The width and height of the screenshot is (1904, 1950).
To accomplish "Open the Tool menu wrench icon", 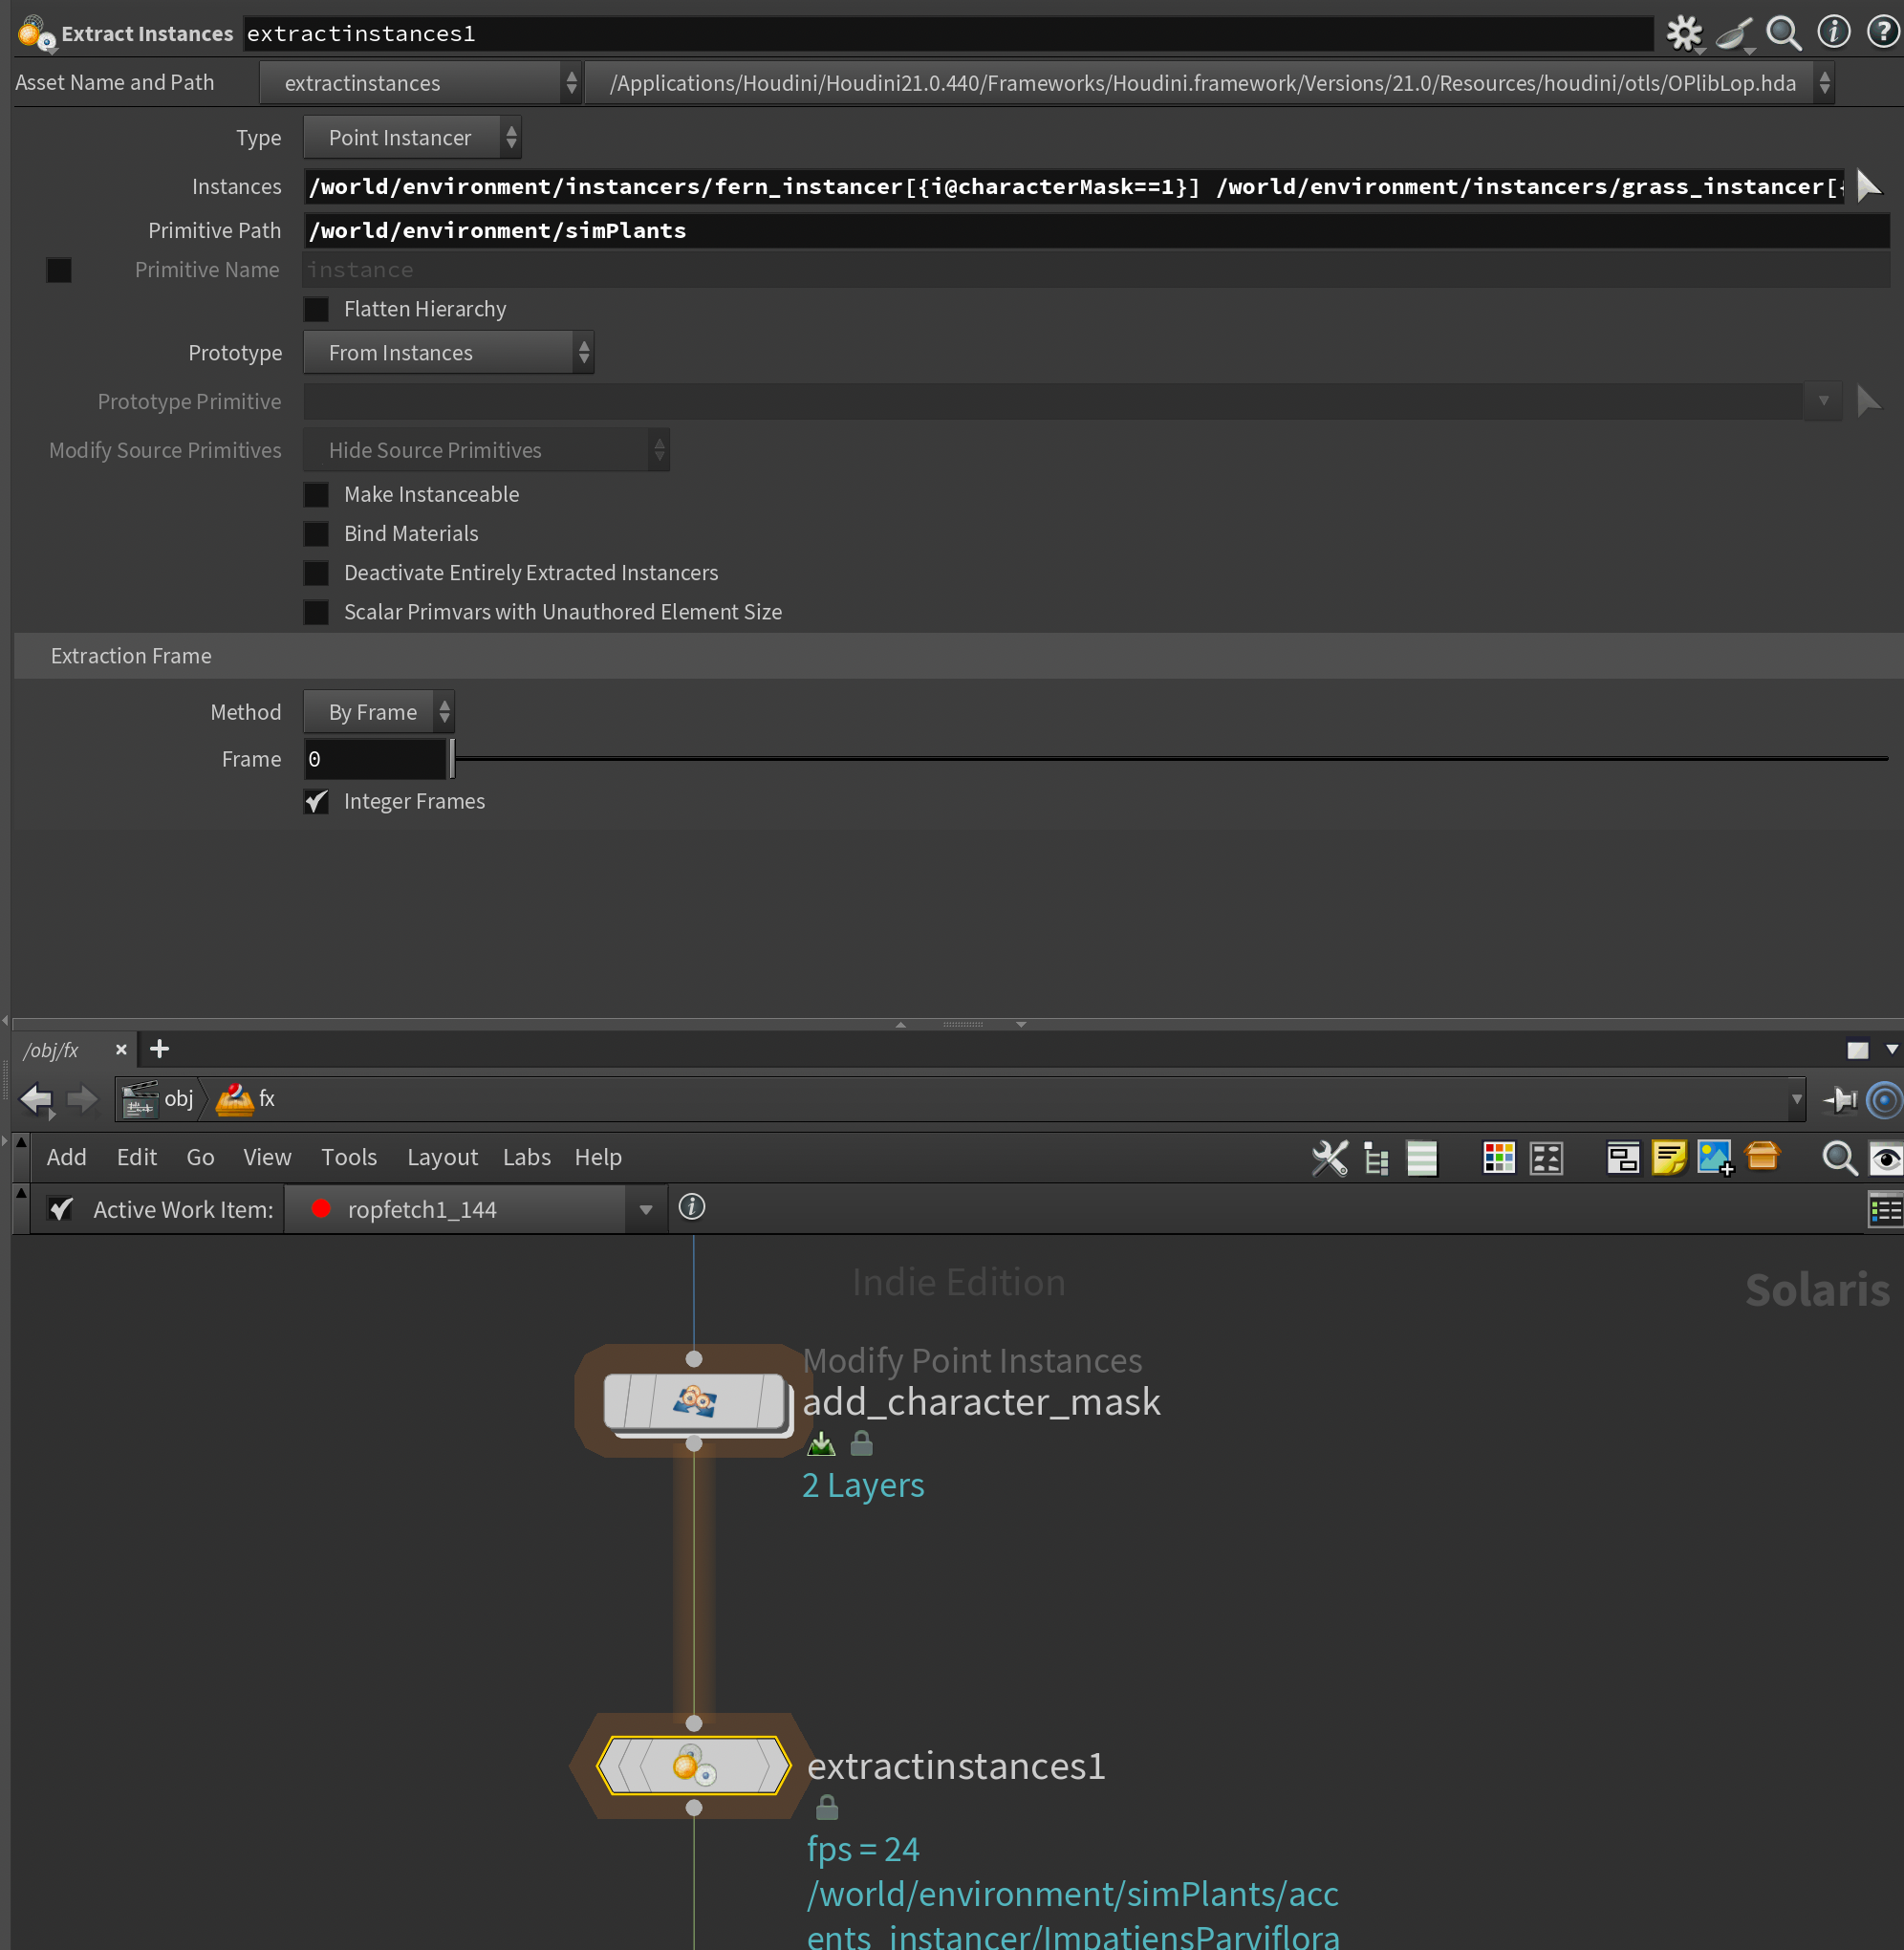I will [1329, 1158].
